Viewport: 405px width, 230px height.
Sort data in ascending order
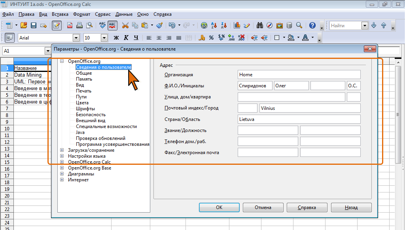point(214,25)
